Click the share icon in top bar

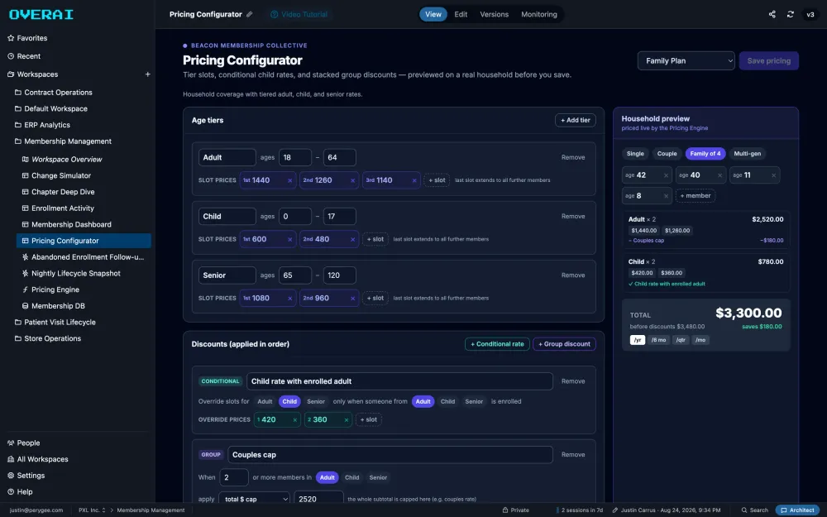click(772, 14)
